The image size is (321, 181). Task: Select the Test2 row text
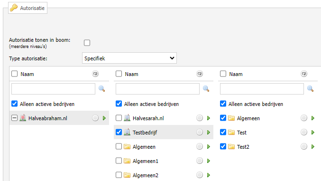pyautogui.click(x=243, y=147)
